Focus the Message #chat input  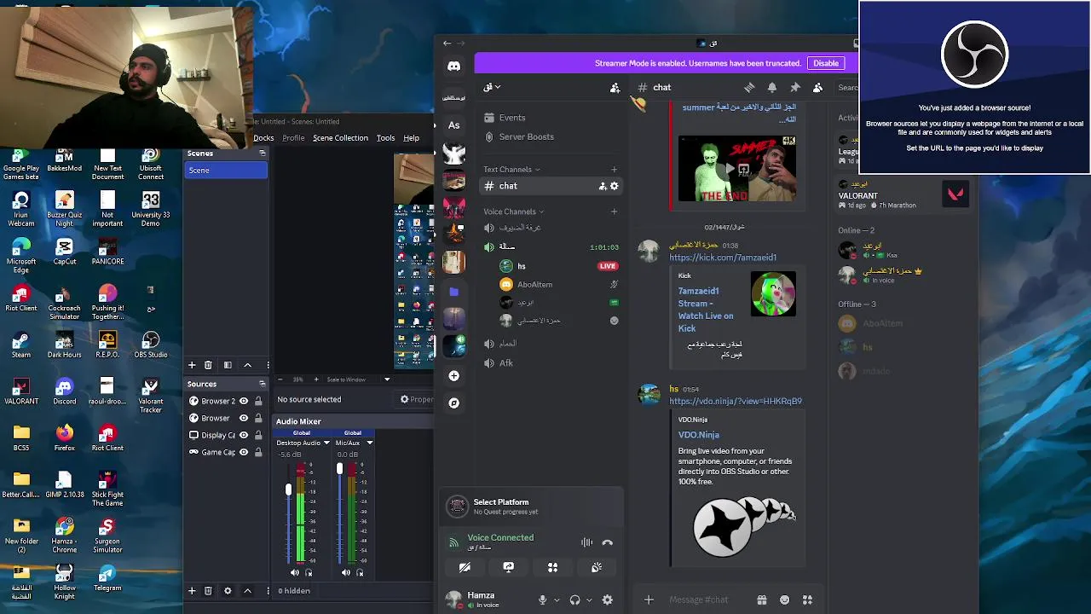(x=699, y=600)
